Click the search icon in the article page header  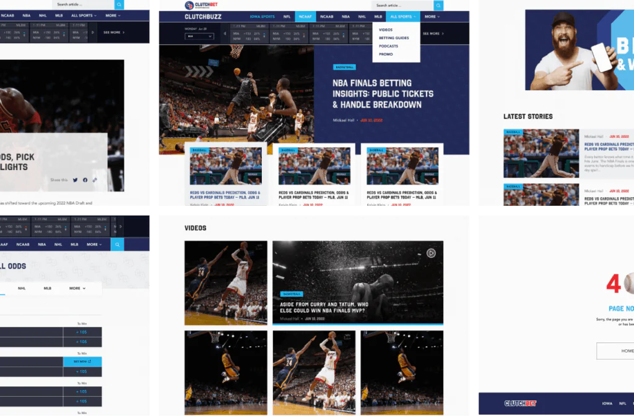coord(119,4)
